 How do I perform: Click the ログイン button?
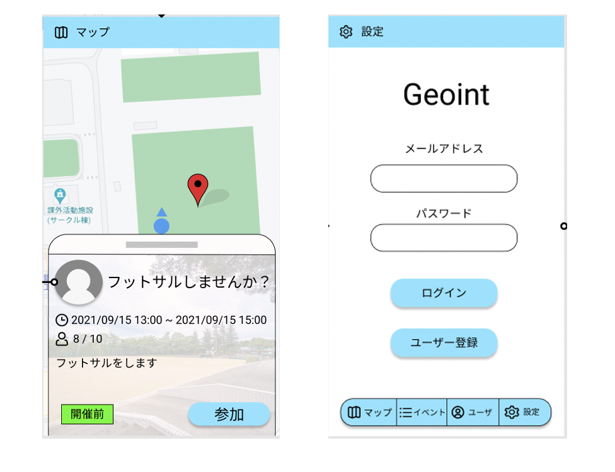pyautogui.click(x=444, y=293)
